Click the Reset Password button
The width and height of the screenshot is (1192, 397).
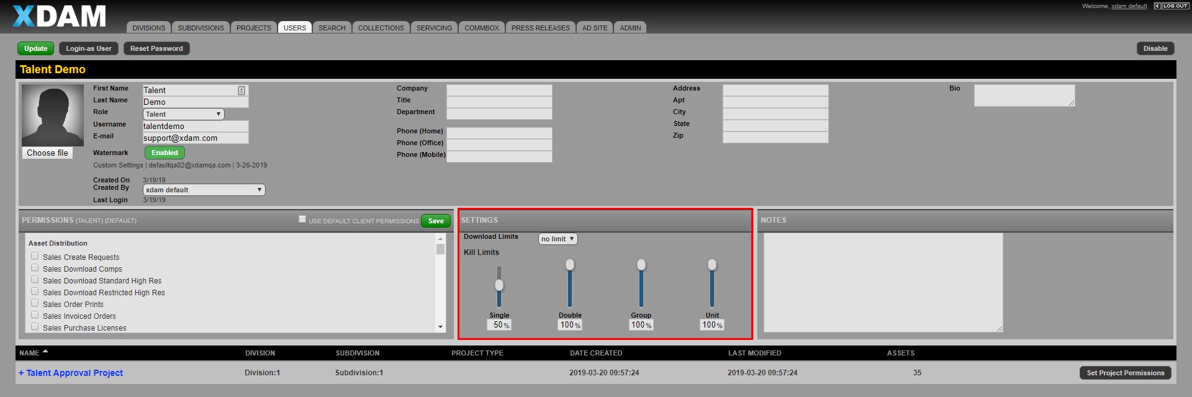(156, 48)
